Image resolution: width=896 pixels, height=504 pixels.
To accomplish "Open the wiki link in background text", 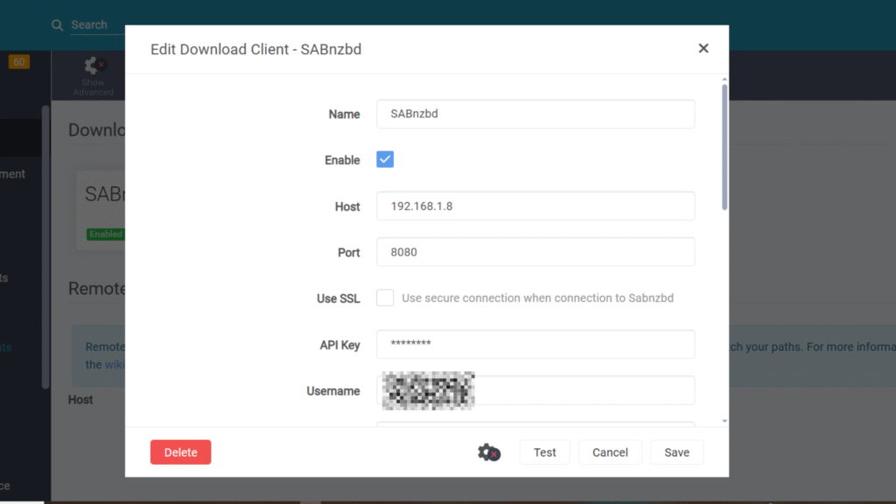I will pos(115,364).
